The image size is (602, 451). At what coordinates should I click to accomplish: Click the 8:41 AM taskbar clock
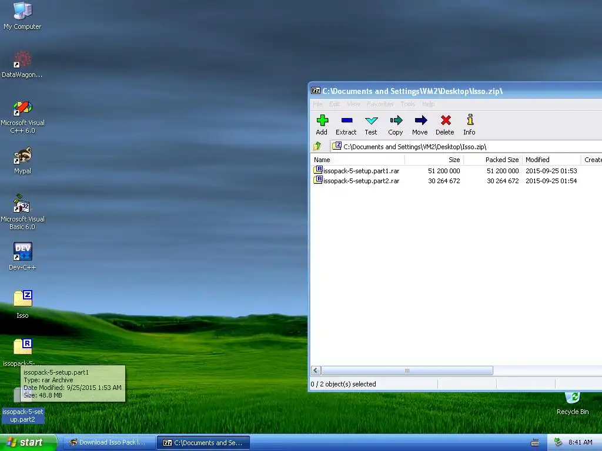click(580, 442)
